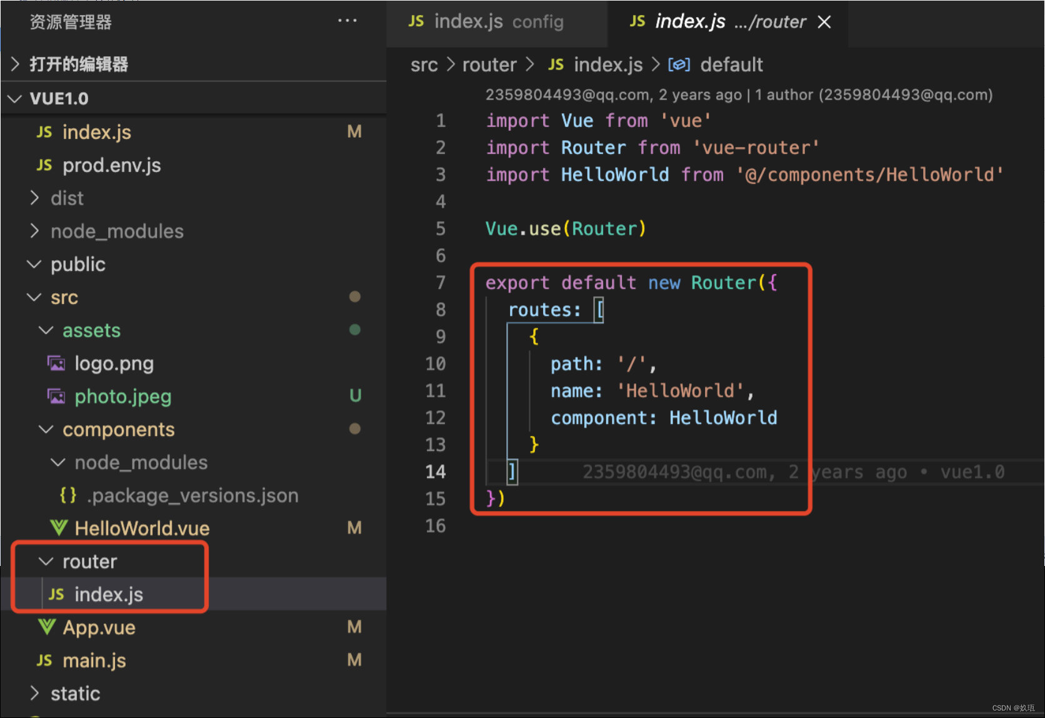The width and height of the screenshot is (1045, 718).
Task: Open the explorer more actions ellipsis menu
Action: pyautogui.click(x=347, y=21)
